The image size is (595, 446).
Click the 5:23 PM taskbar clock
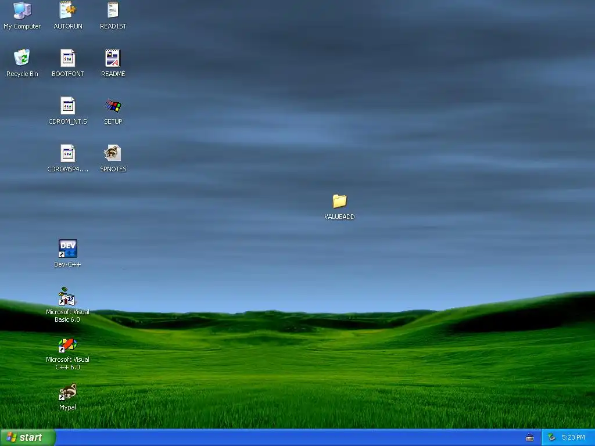[574, 438]
